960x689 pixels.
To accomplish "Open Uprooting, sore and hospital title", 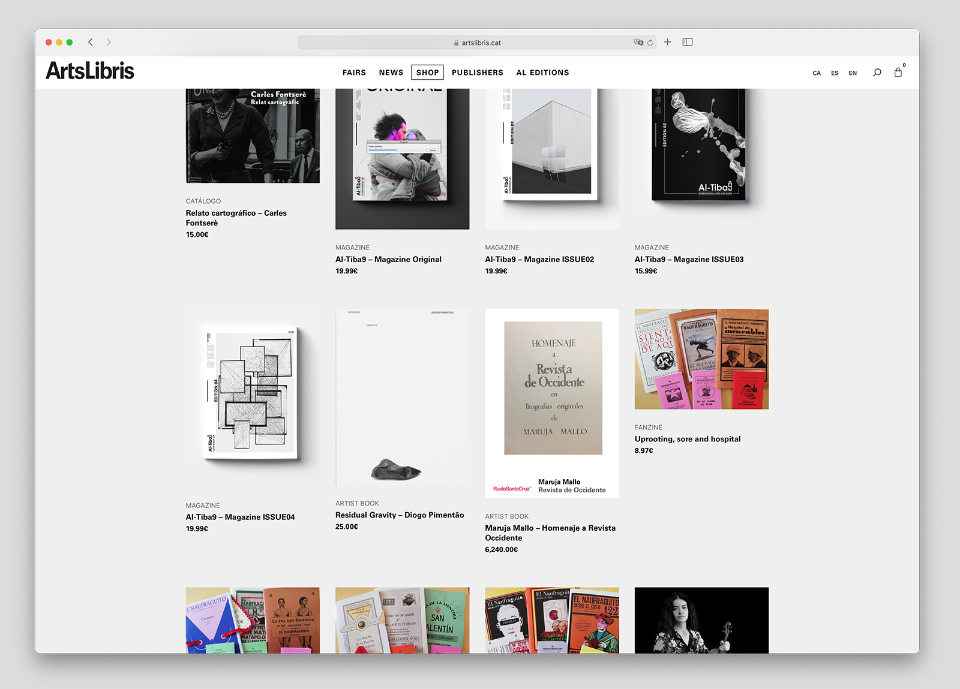I will (x=688, y=439).
